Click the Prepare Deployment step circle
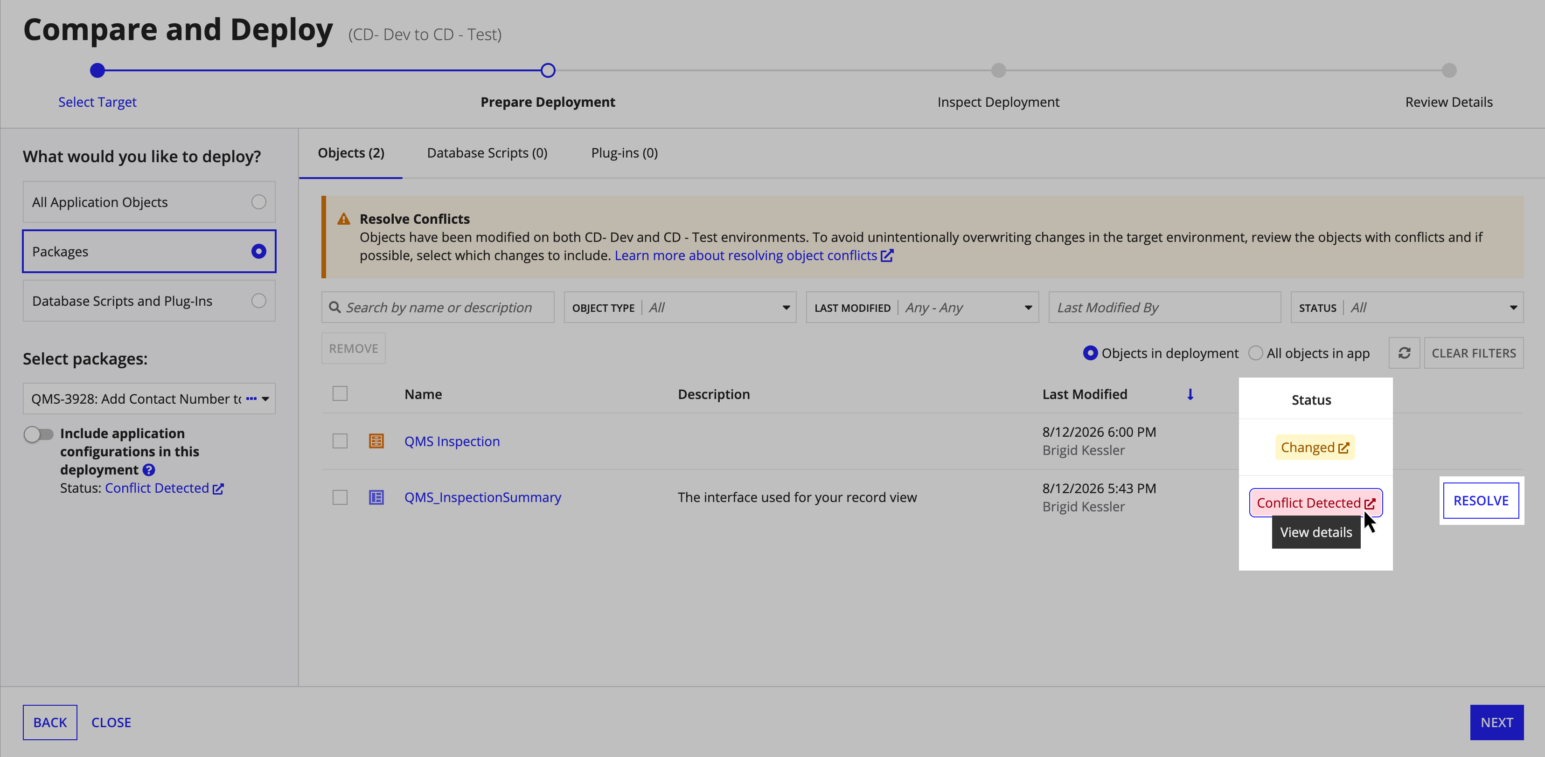 point(548,71)
